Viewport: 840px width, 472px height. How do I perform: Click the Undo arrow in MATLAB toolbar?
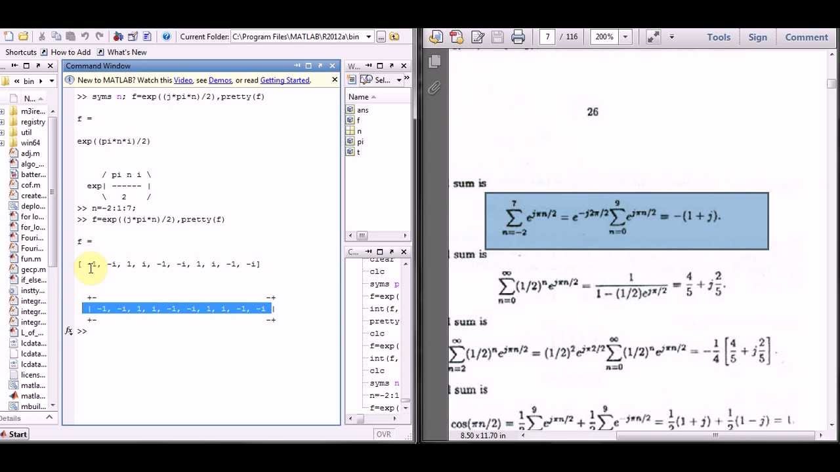pos(85,37)
